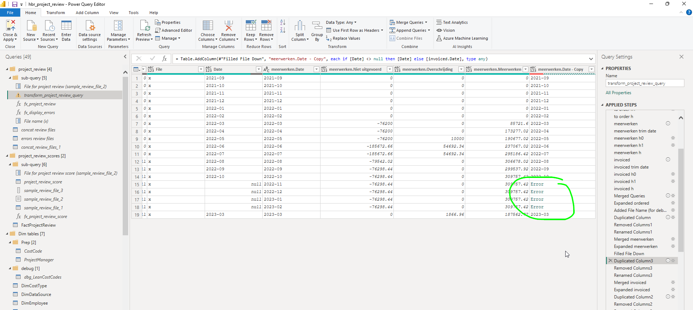This screenshot has height=310, width=693.
Task: Click the save icon in title bar
Action: click(15, 4)
